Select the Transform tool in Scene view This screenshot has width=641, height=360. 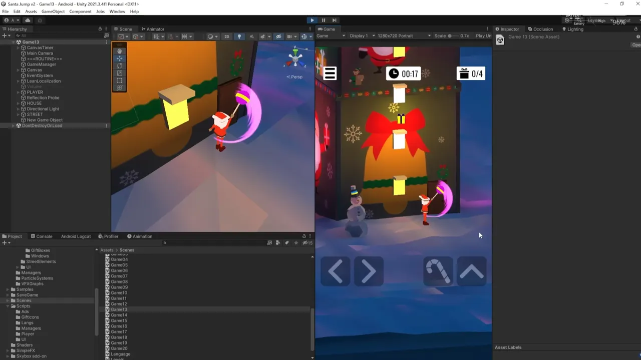tap(119, 87)
